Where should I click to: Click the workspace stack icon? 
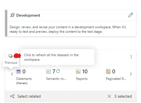[11, 56]
